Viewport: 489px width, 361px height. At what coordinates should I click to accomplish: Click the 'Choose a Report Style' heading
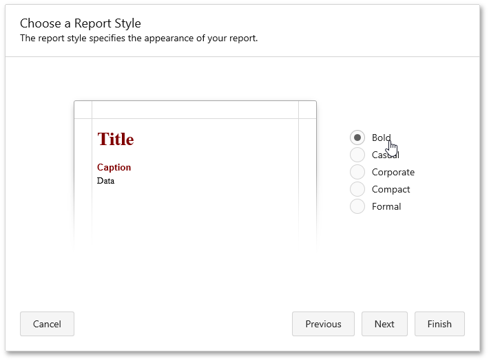pyautogui.click(x=81, y=23)
